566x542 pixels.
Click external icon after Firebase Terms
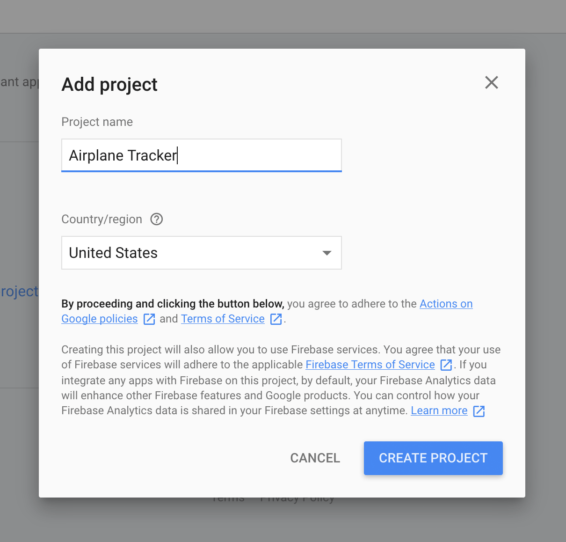[446, 365]
